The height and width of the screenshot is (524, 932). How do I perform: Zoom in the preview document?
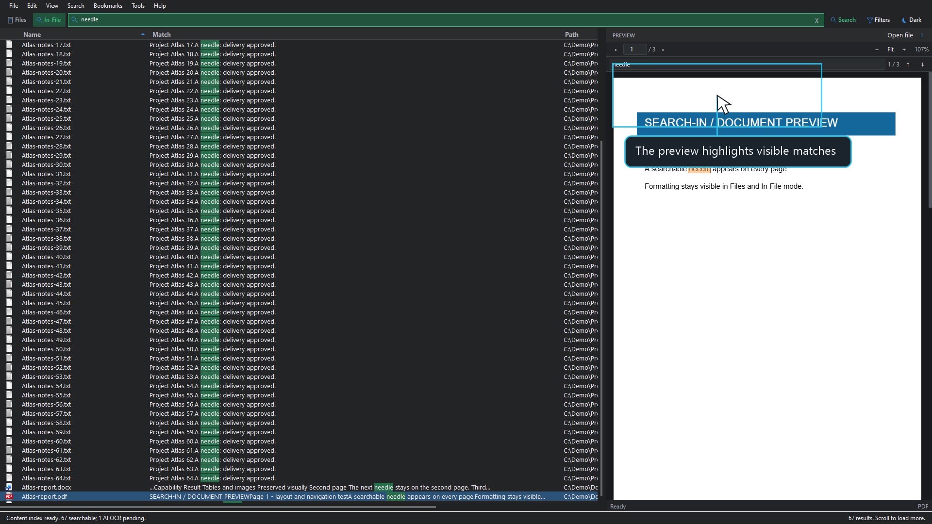904,49
